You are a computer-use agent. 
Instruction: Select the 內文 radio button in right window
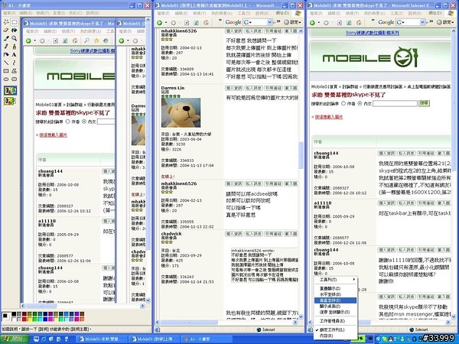click(360, 103)
